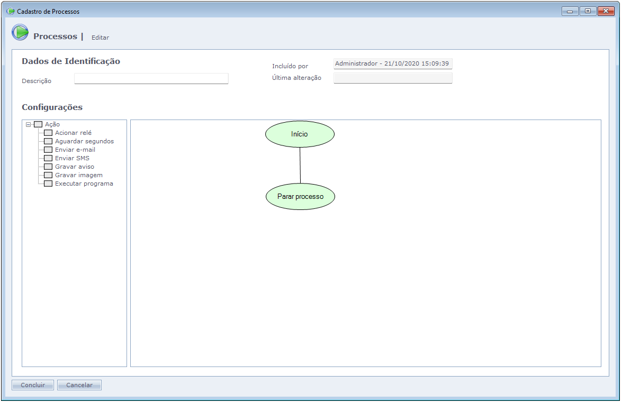622x403 pixels.
Task: Click the icon beside Gravar aviso
Action: [x=48, y=167]
